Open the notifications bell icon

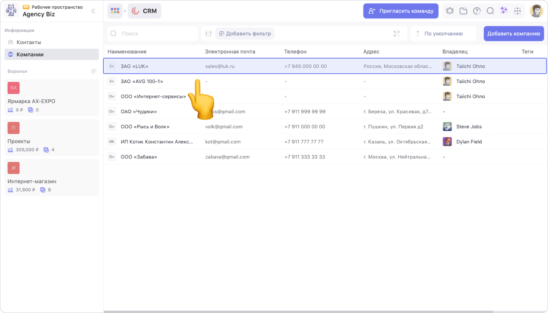(450, 11)
